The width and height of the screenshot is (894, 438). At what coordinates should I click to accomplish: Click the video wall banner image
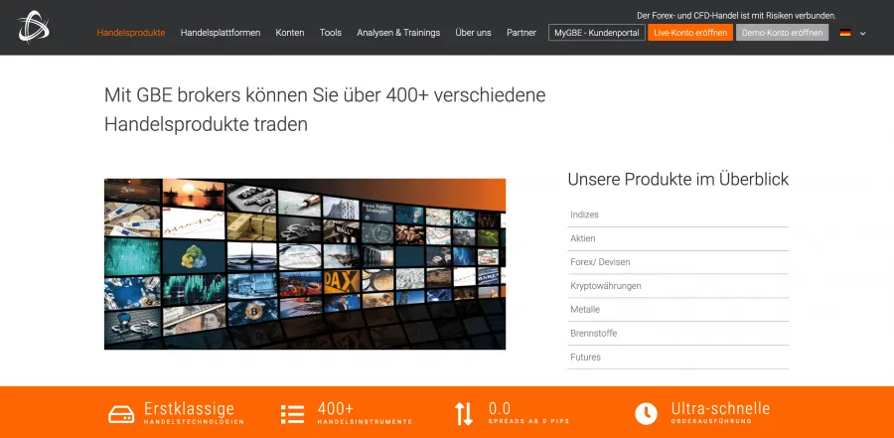click(x=305, y=264)
